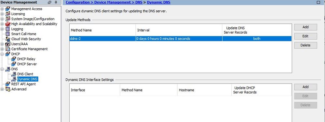Select Management Access in tree
The width and height of the screenshot is (325, 122).
27,9
